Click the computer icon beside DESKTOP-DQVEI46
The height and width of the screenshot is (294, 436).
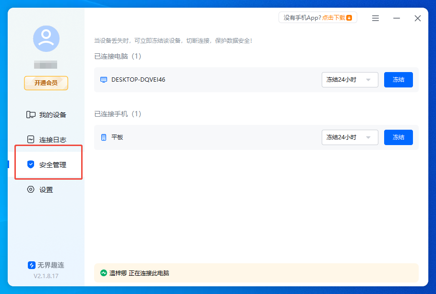[x=104, y=80]
